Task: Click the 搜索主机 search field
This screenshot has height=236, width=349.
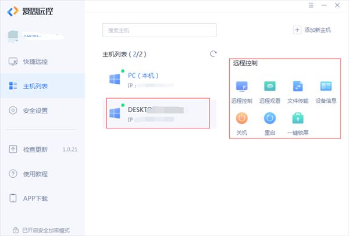Action: tap(159, 30)
